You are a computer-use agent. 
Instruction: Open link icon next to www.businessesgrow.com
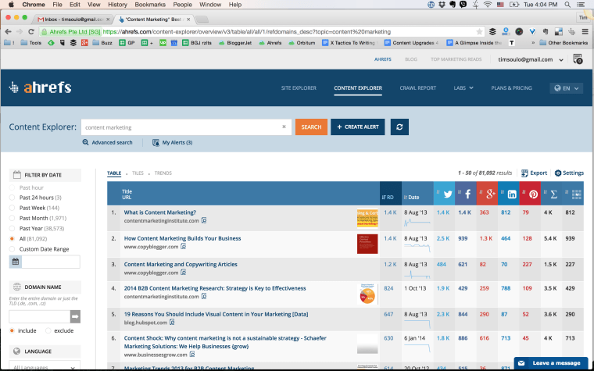(192, 355)
